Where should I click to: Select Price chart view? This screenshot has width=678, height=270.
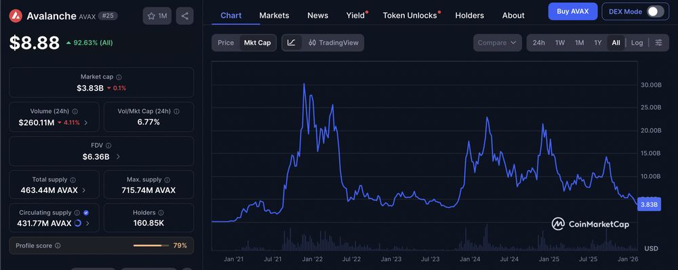coord(226,43)
